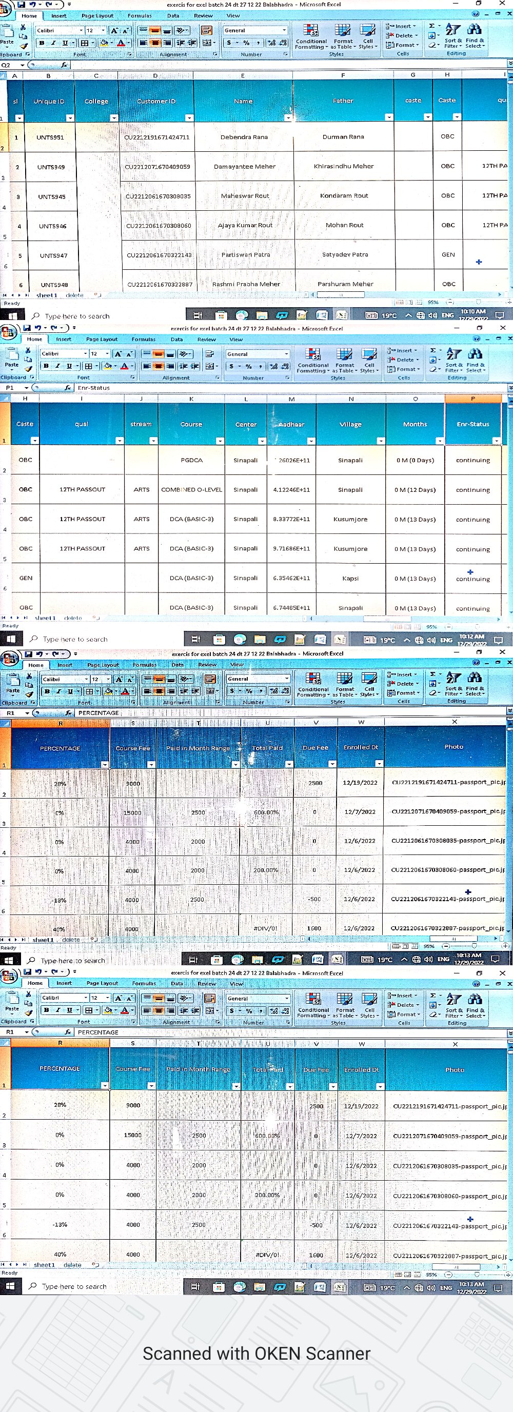
Task: Click the Insert cells button in the Q2 window
Action: tap(402, 26)
